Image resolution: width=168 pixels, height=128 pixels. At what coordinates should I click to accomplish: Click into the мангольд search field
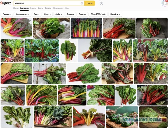click(46, 3)
